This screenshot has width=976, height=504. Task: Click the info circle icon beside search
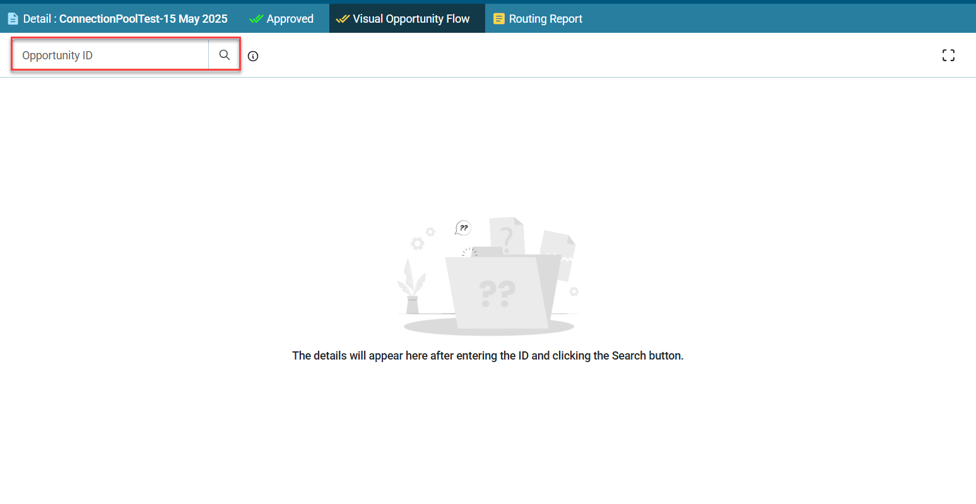pos(253,56)
